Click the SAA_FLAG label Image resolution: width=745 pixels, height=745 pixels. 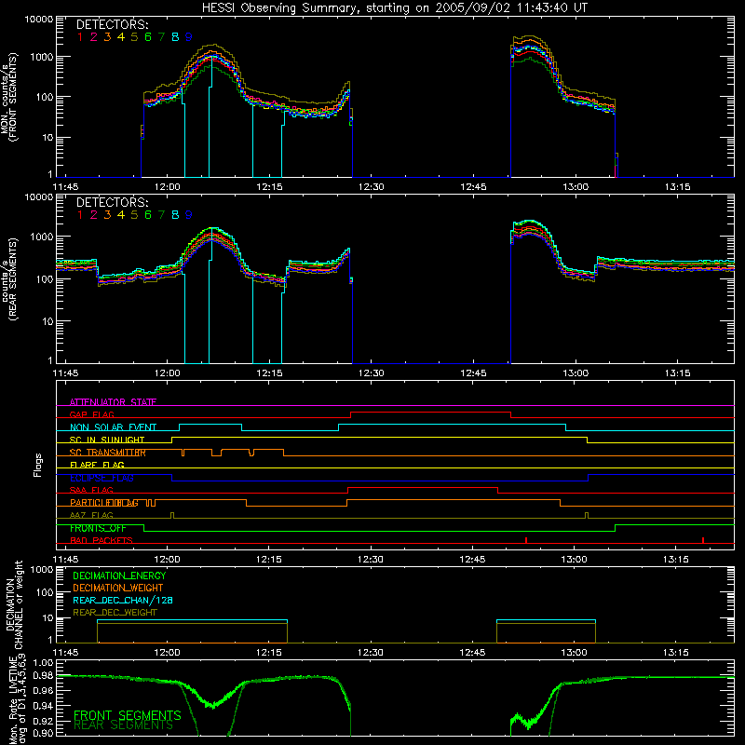click(91, 490)
